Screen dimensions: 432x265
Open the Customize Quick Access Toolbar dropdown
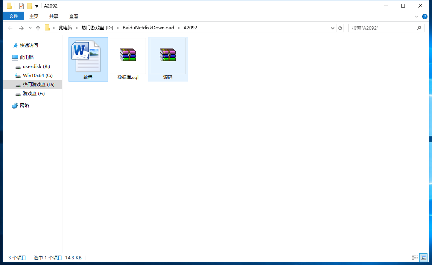click(37, 6)
